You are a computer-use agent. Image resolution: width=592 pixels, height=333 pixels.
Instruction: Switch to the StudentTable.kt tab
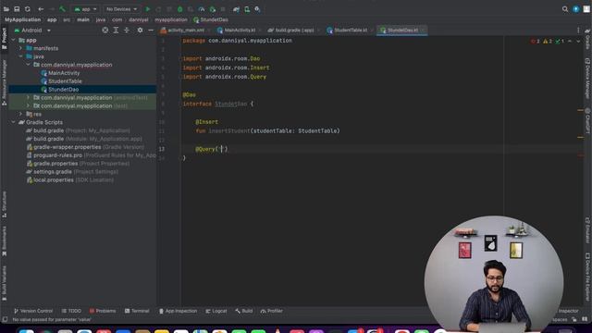(x=350, y=31)
